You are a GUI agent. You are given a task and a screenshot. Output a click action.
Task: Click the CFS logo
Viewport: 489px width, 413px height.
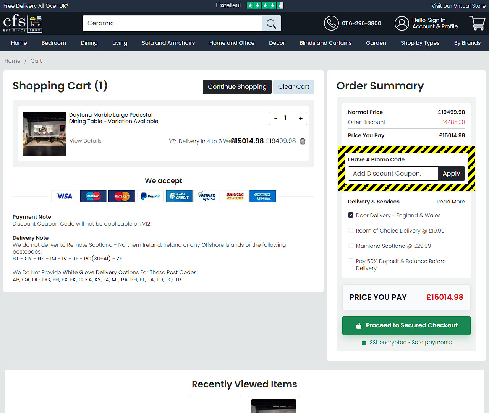pos(23,23)
